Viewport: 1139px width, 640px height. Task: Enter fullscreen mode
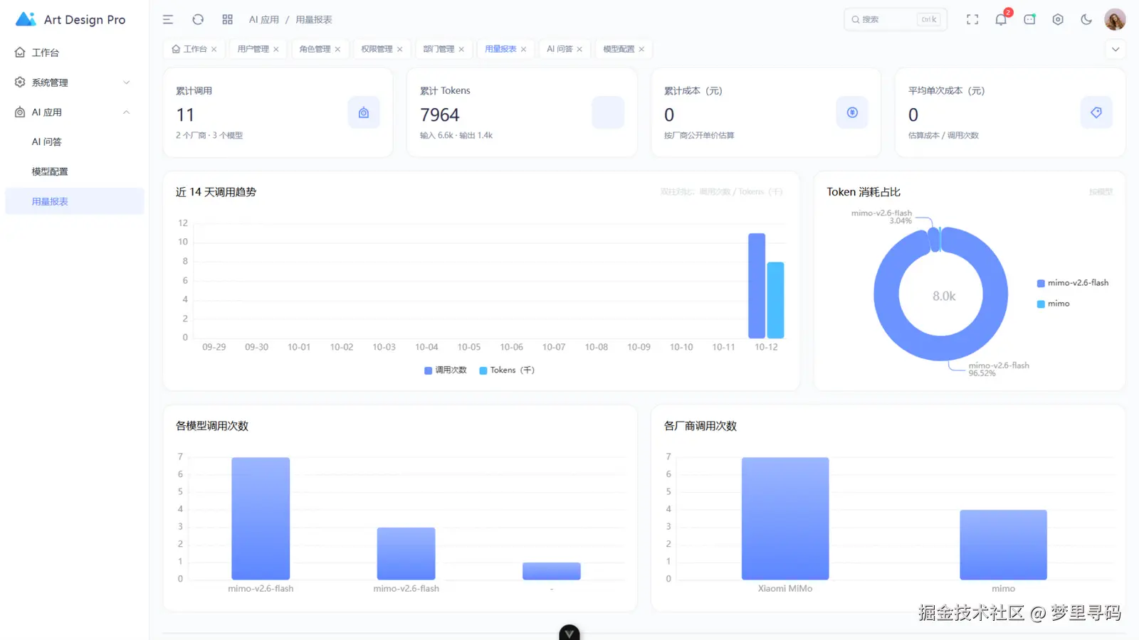tap(972, 20)
